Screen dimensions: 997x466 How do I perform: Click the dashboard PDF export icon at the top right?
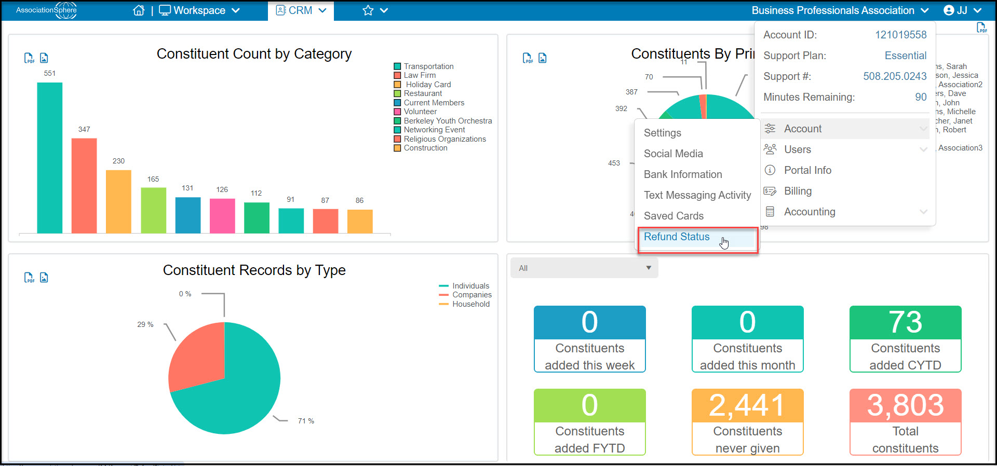tap(981, 28)
